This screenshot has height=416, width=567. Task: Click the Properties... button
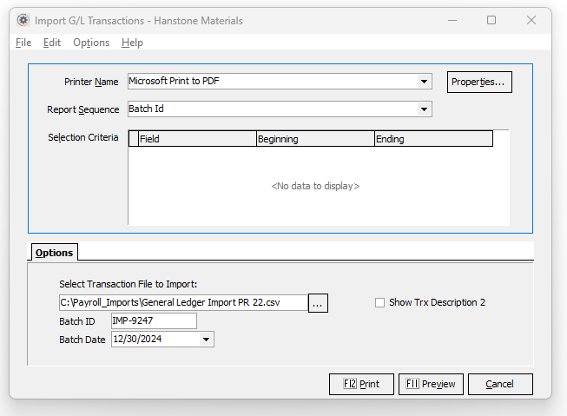point(479,83)
